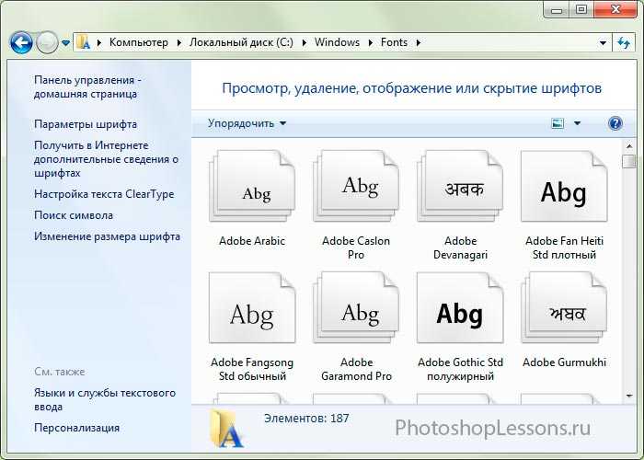
Task: Select the Adobe Arabic font icon
Action: (252, 186)
